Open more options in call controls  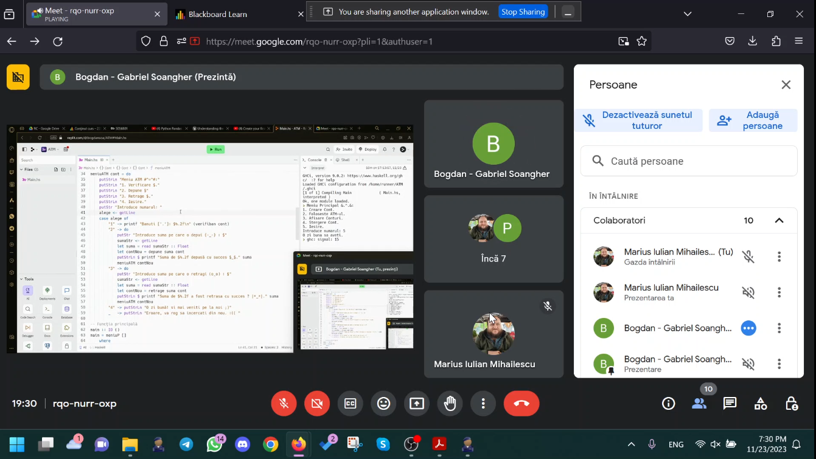tap(483, 404)
